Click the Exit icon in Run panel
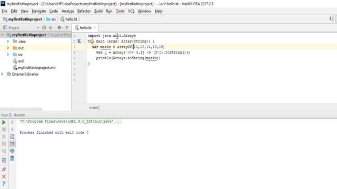Screen dimensions: 337x189 [4, 151]
